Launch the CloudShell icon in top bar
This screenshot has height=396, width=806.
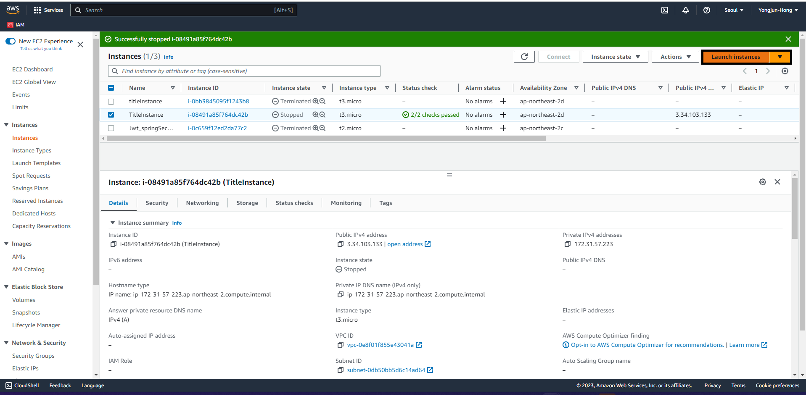tap(665, 10)
